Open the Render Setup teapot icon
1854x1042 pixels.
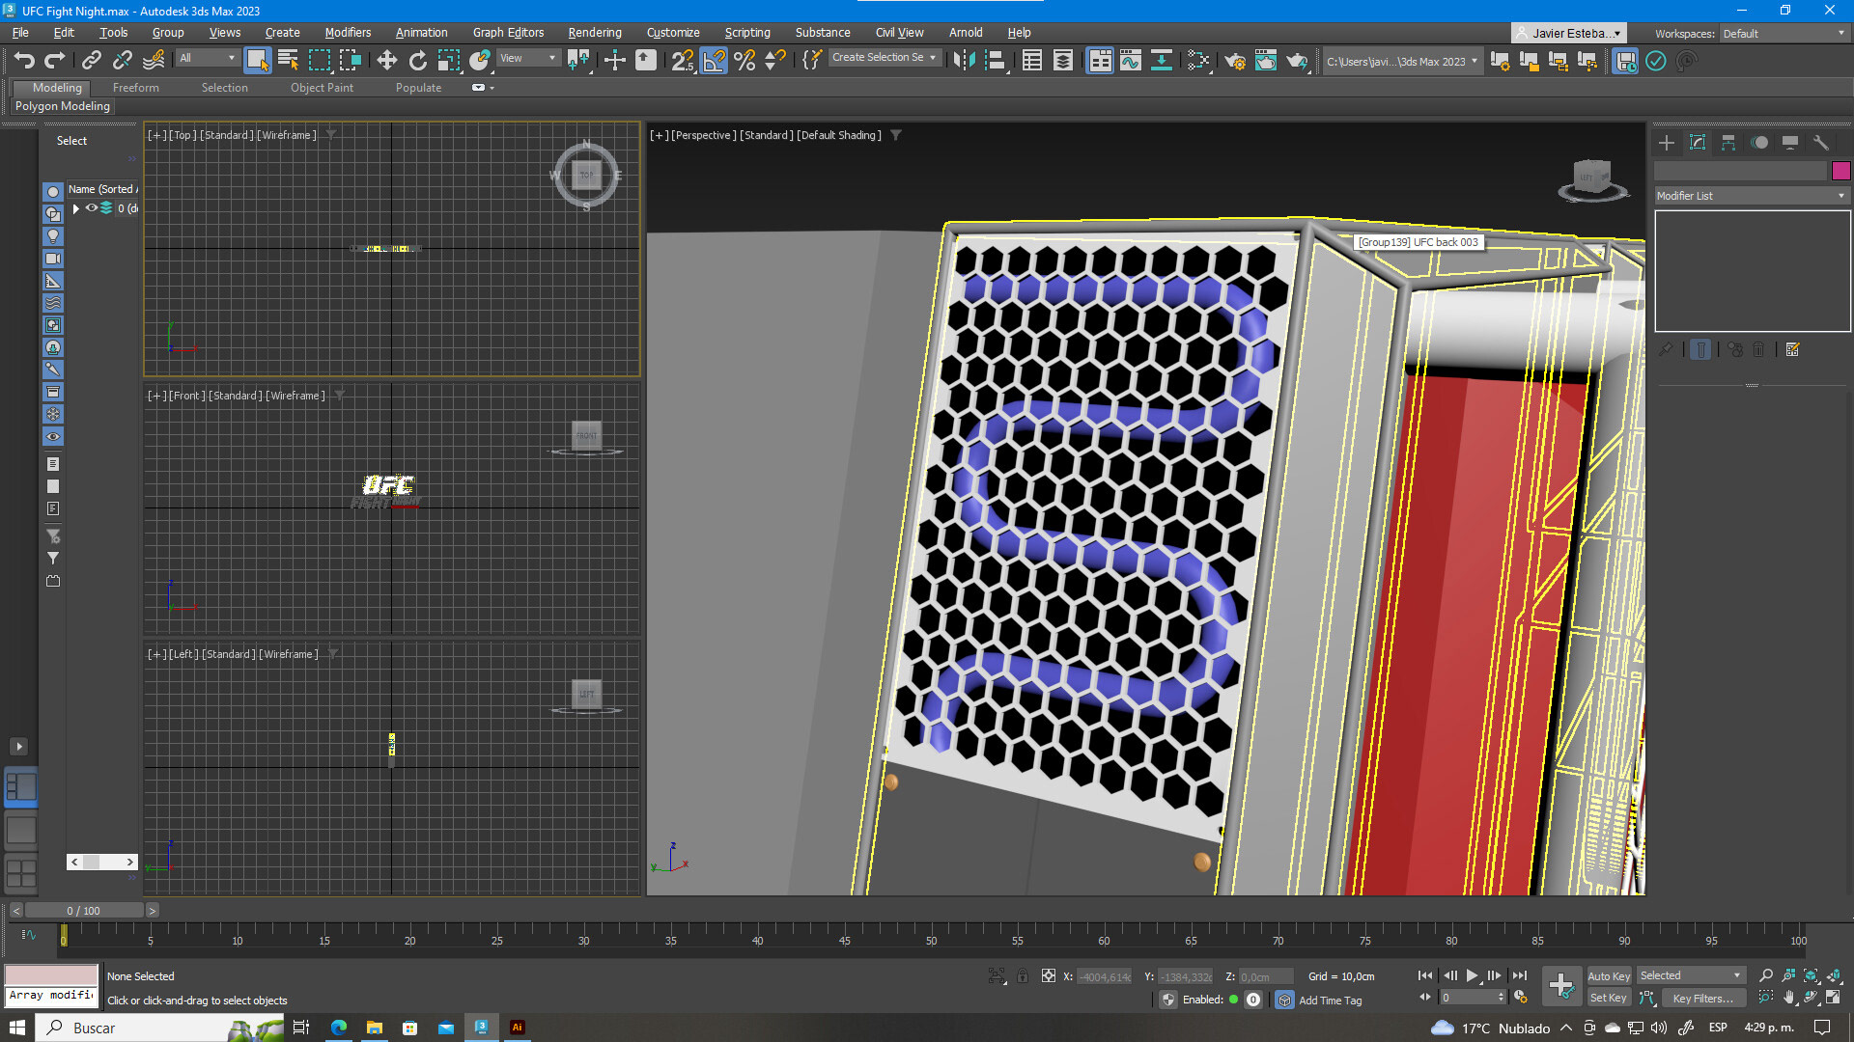point(1234,61)
